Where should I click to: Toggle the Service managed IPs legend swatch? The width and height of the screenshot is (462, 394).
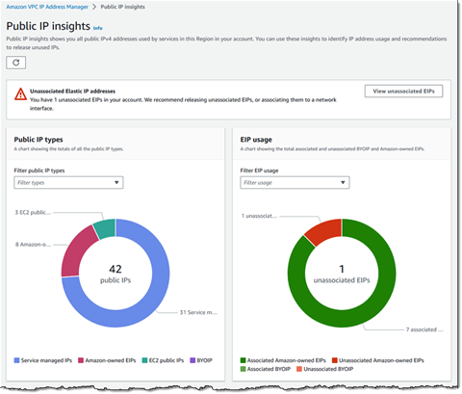[x=17, y=360]
